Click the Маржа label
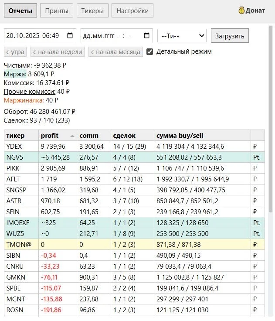The width and height of the screenshot is (275, 321). tap(15, 74)
